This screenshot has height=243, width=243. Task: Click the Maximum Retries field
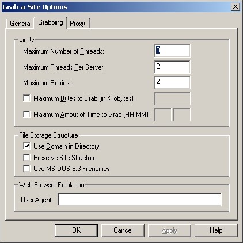[x=172, y=82]
